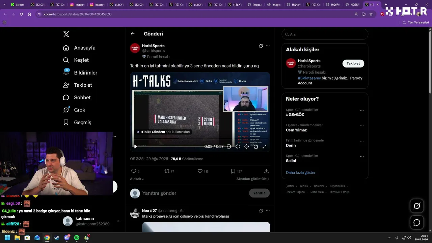Open the X logo home link
Viewport: 432px width, 243px height.
click(66, 34)
